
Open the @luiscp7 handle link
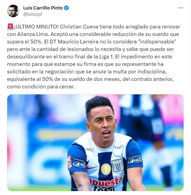[33, 14]
